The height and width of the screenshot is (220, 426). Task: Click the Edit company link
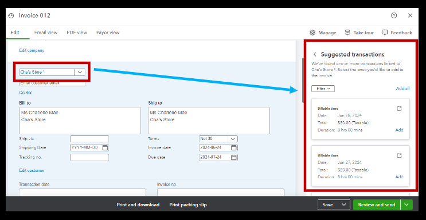pos(32,50)
